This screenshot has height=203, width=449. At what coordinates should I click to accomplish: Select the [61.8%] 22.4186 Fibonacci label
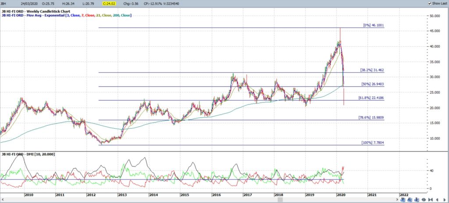click(371, 98)
